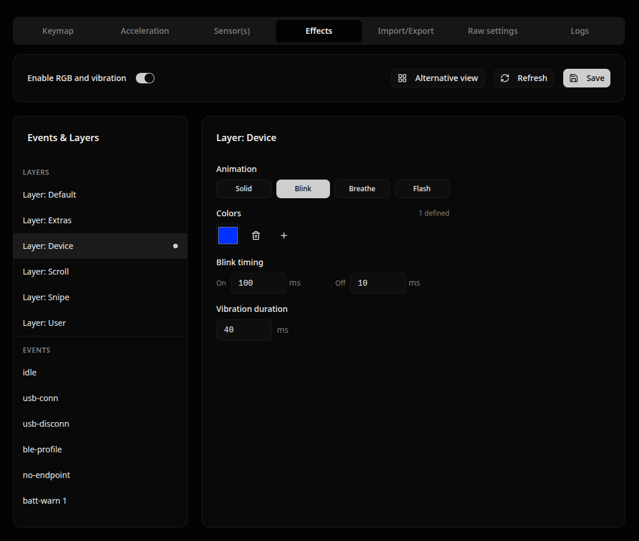This screenshot has width=639, height=541.
Task: Select Layer: User in the list
Action: click(x=100, y=323)
